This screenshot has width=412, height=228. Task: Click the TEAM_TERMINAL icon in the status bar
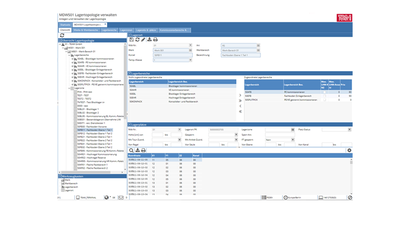tap(78, 198)
